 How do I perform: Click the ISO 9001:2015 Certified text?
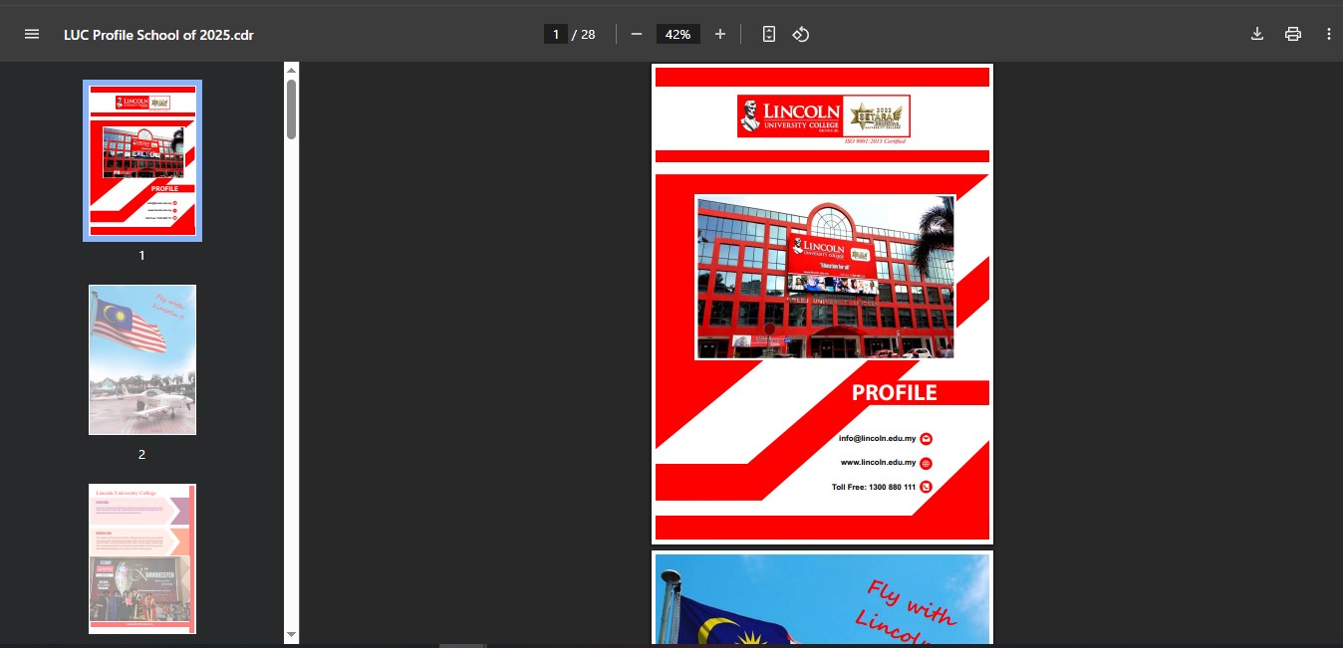click(x=875, y=142)
